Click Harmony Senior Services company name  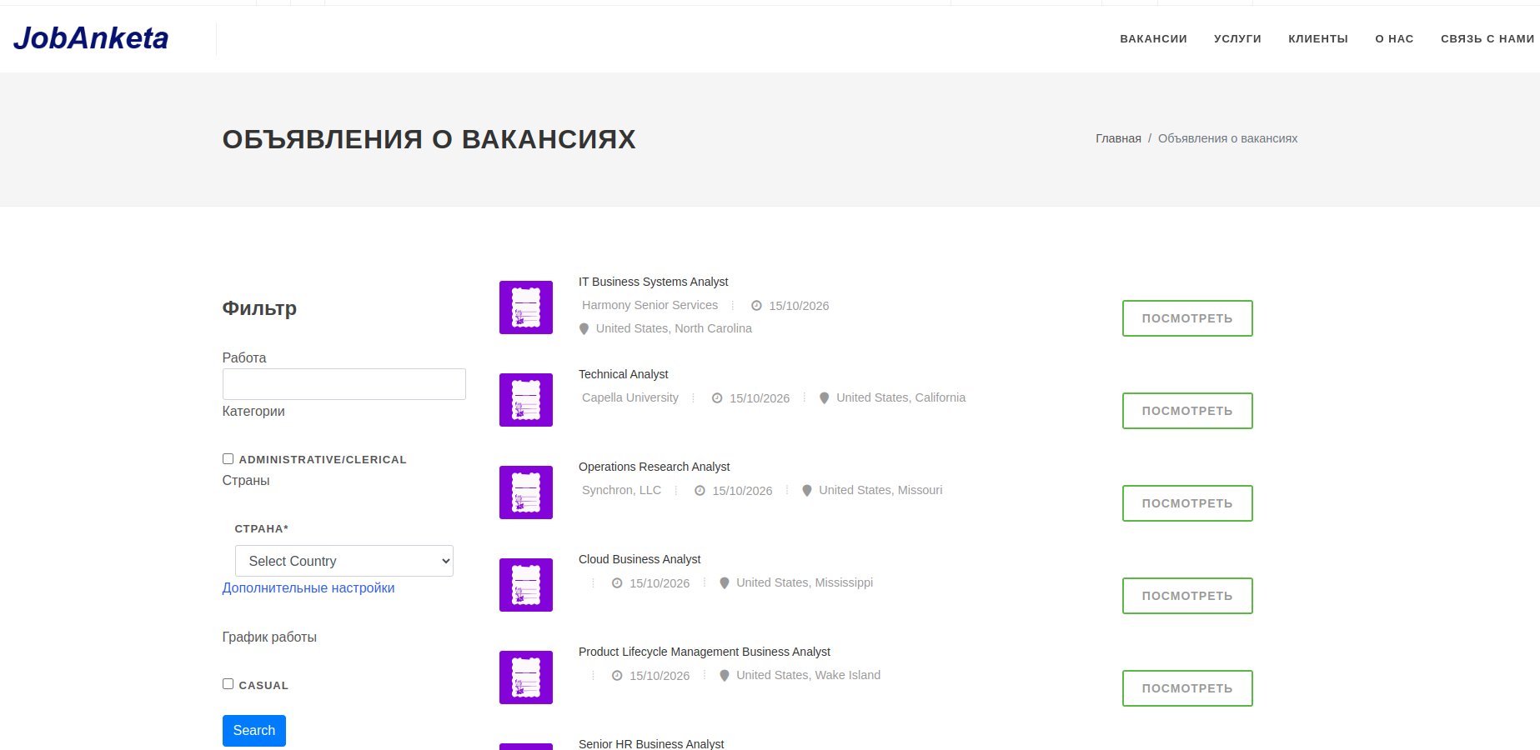point(650,305)
